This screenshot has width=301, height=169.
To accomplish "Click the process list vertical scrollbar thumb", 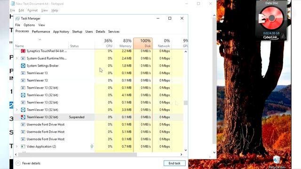I will [186, 103].
